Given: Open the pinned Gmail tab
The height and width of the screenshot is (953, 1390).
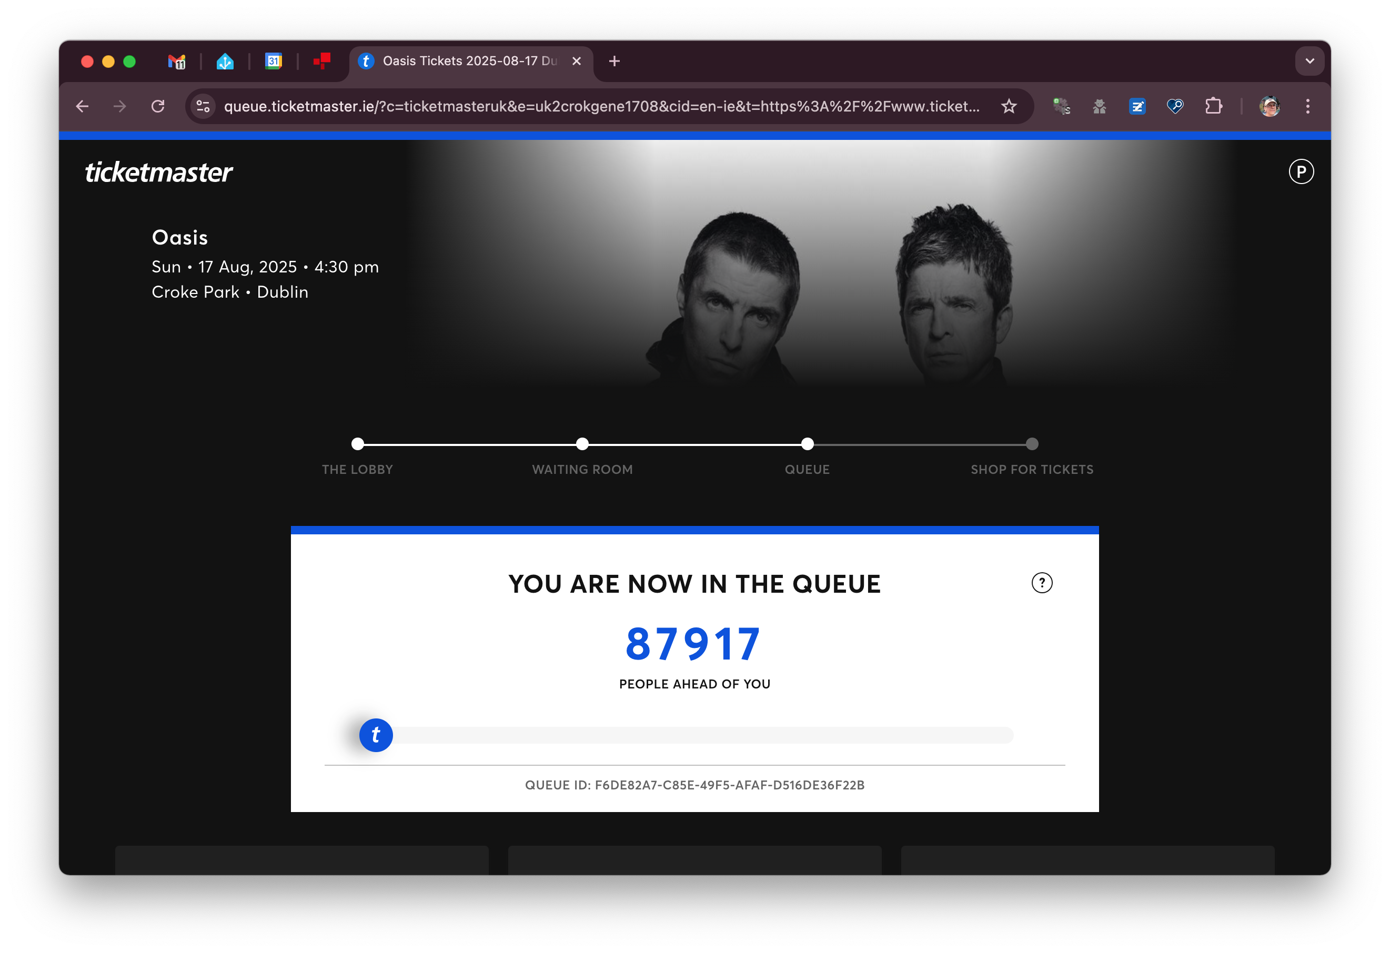Looking at the screenshot, I should coord(176,61).
